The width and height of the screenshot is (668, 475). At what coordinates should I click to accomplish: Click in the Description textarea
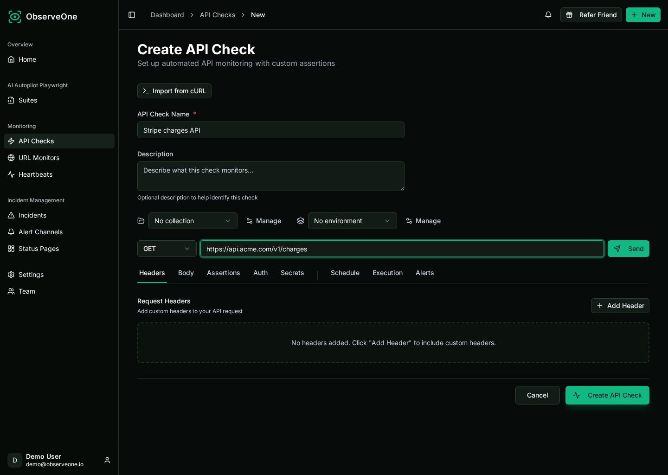pos(271,176)
